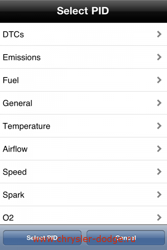Tap the disclosure arrow for Speed
This screenshot has height=250, width=167.
point(159,172)
